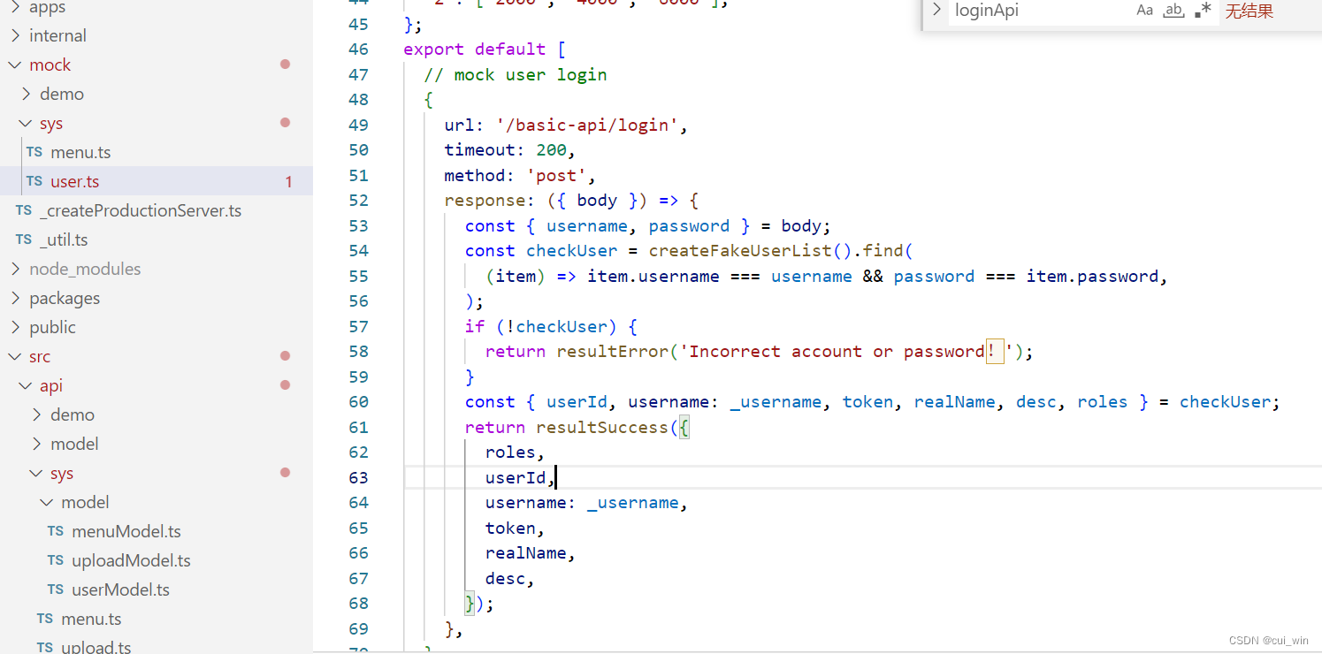Expand the demo folder under api
Image resolution: width=1322 pixels, height=654 pixels.
pyautogui.click(x=36, y=414)
